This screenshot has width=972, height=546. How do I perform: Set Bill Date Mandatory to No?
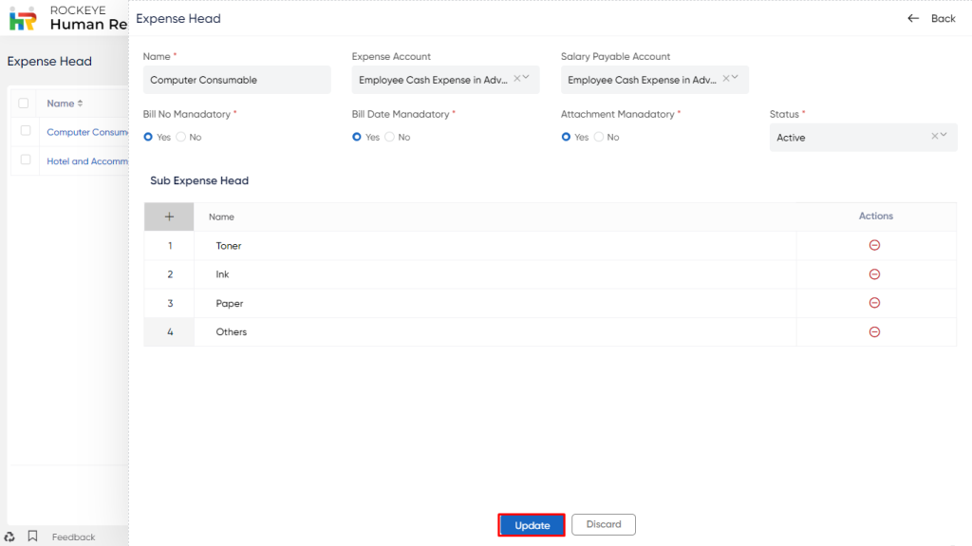(x=390, y=137)
